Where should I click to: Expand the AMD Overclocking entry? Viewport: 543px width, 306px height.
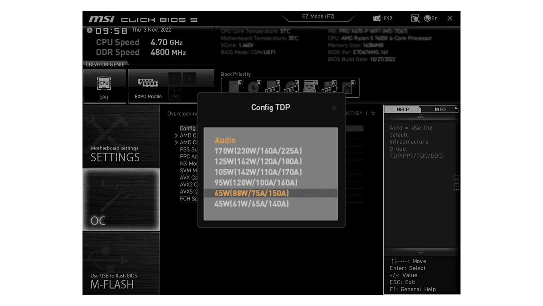click(188, 135)
